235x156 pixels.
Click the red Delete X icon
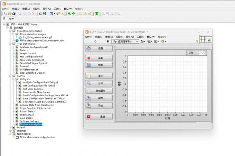tap(34, 14)
